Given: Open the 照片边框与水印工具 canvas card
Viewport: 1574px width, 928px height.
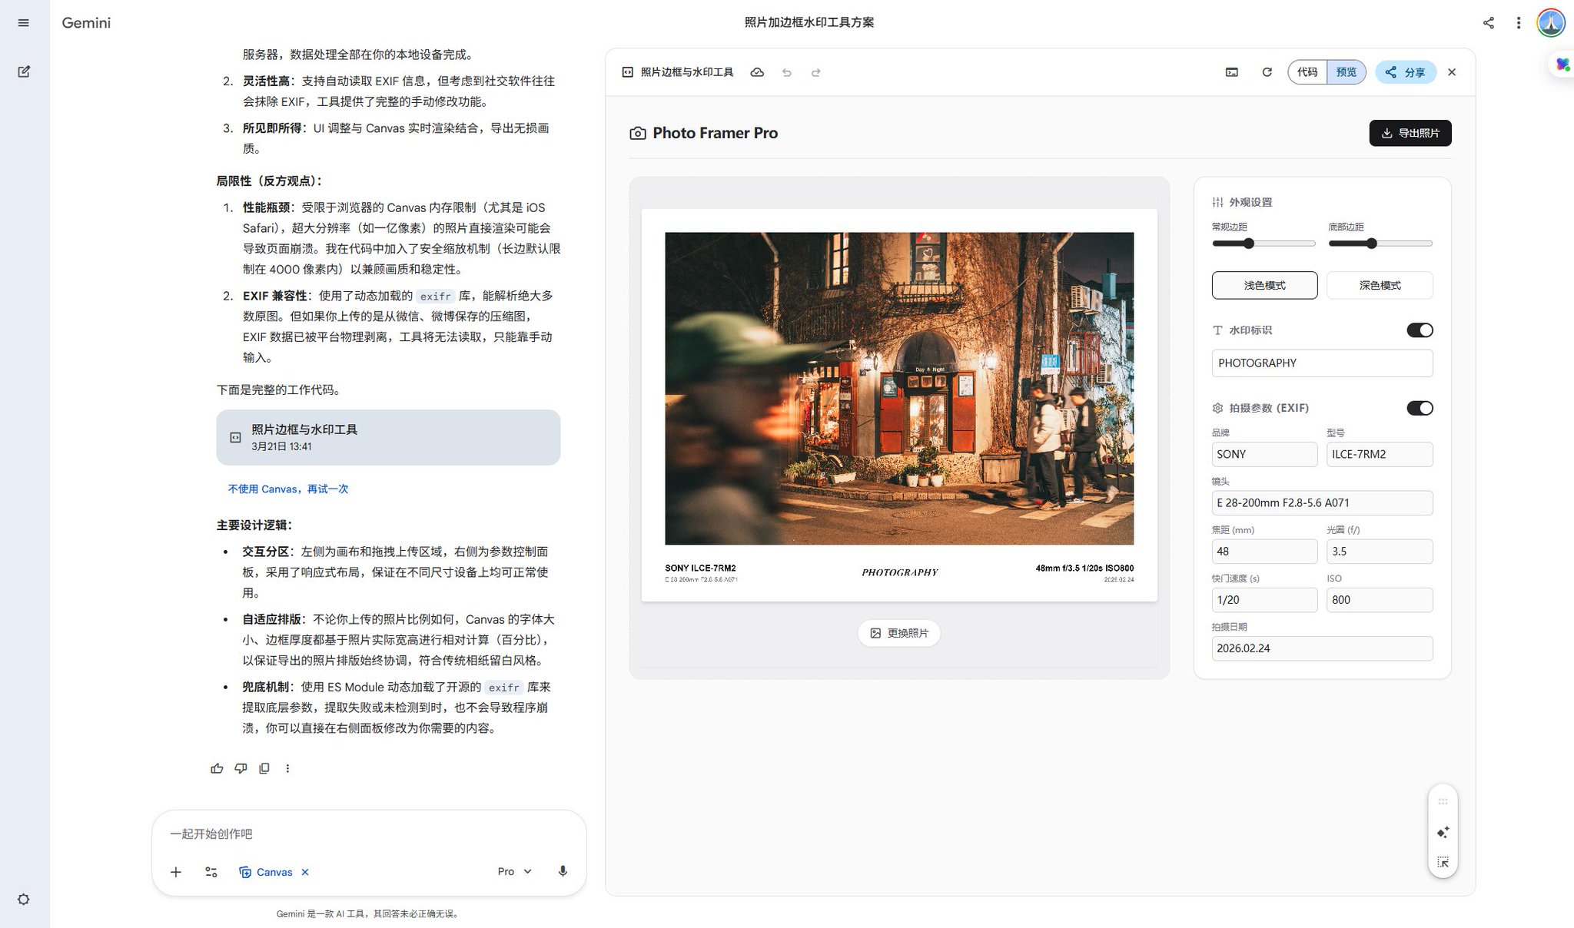Looking at the screenshot, I should (x=388, y=437).
